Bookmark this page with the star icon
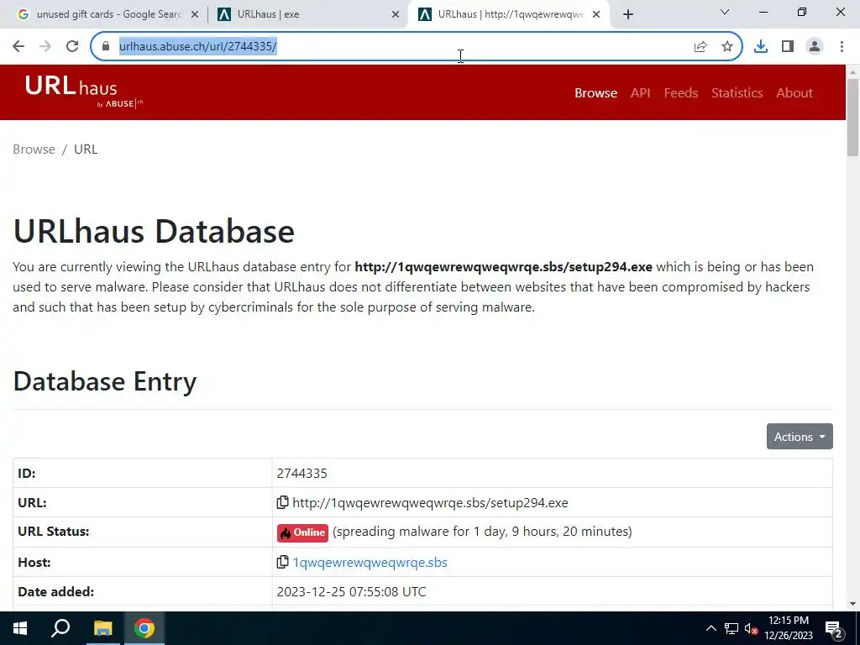This screenshot has width=860, height=645. click(x=727, y=47)
